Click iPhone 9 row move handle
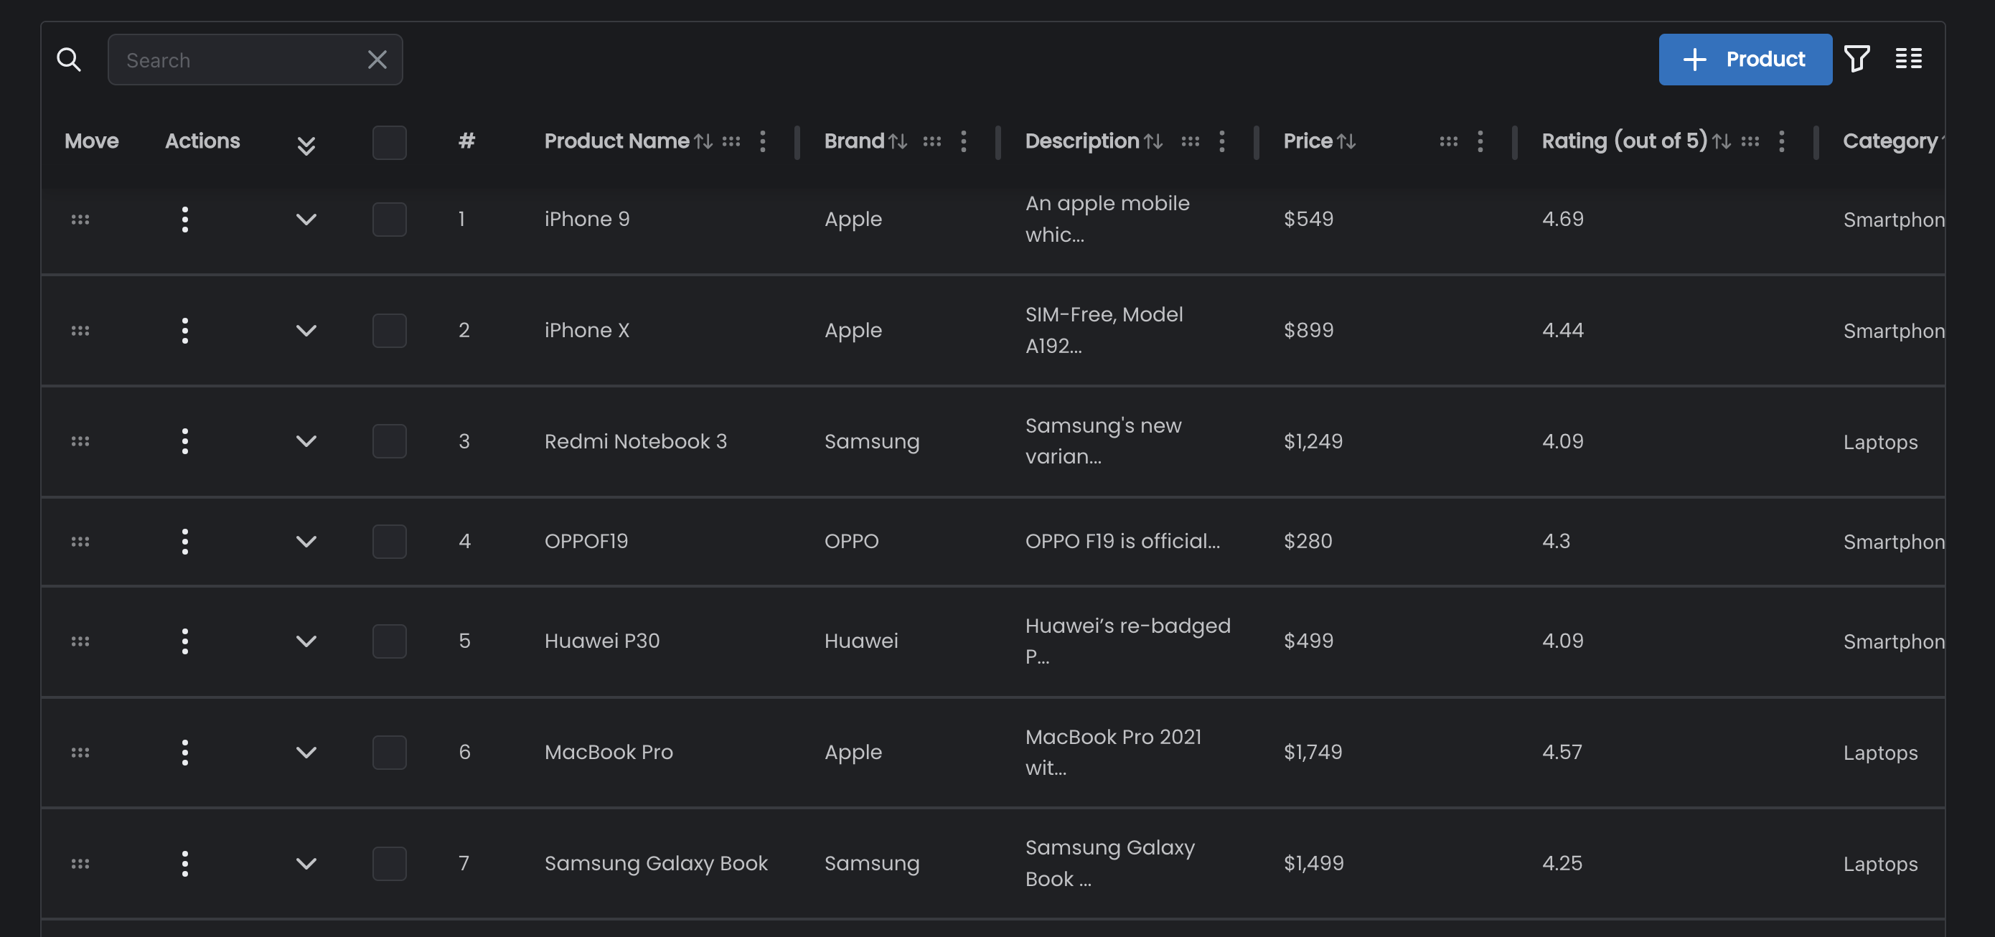The width and height of the screenshot is (1995, 937). pyautogui.click(x=80, y=220)
